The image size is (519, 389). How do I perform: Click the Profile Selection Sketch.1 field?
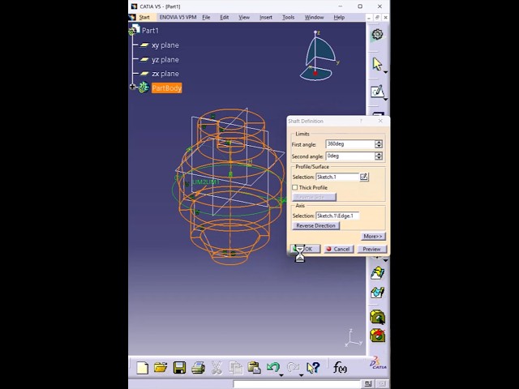click(337, 177)
